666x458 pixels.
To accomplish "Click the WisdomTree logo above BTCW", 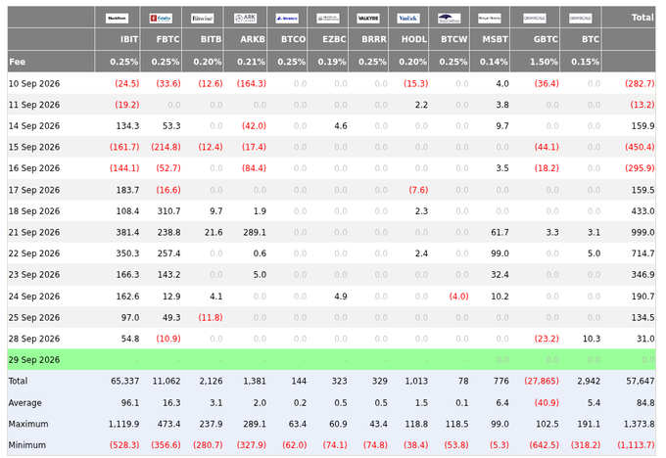I will tap(449, 19).
